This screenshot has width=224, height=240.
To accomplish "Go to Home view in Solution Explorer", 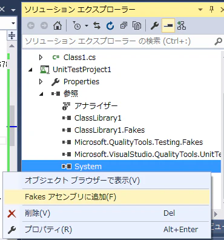I will [58, 25].
